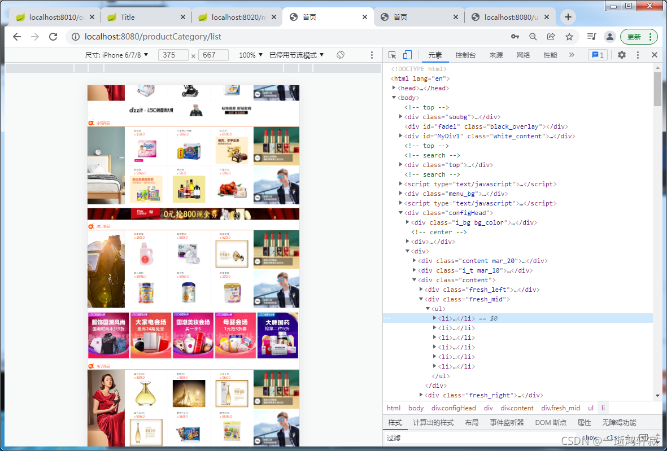Open the 布局 layout tab
This screenshot has height=451, width=667.
(x=472, y=423)
